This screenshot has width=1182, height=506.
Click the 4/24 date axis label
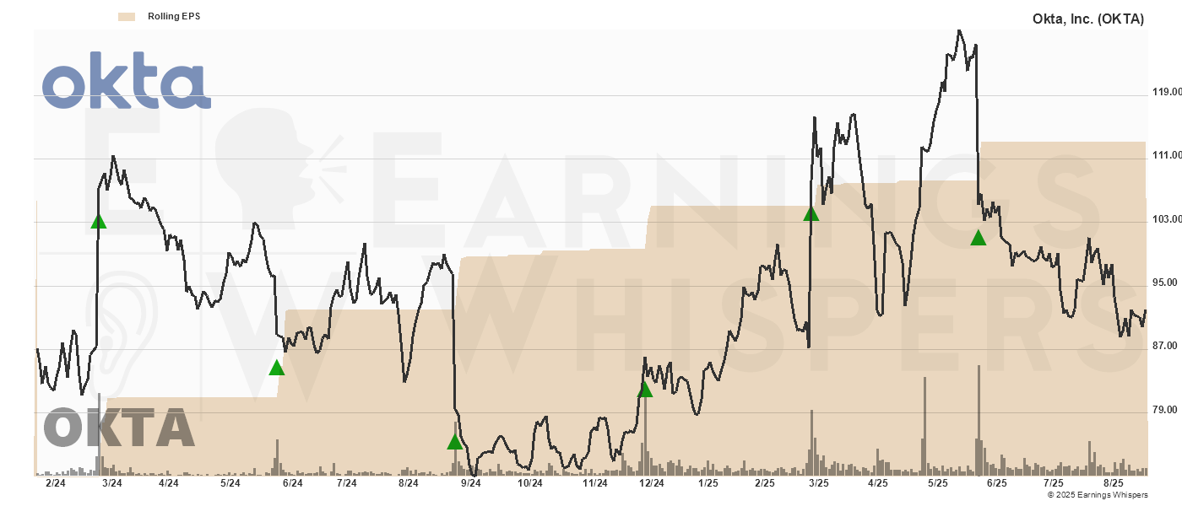pyautogui.click(x=168, y=483)
